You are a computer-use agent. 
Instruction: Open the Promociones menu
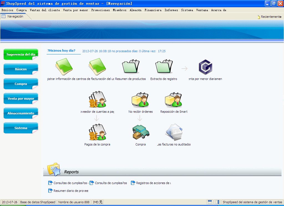[x=100, y=10]
